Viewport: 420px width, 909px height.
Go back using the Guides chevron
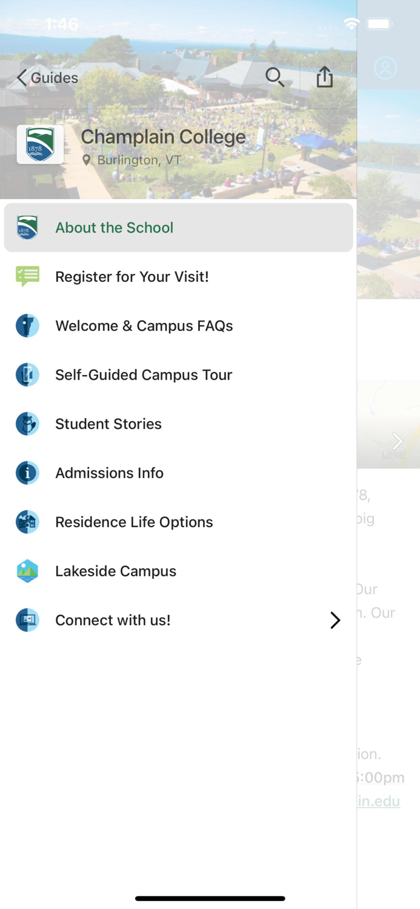click(22, 78)
